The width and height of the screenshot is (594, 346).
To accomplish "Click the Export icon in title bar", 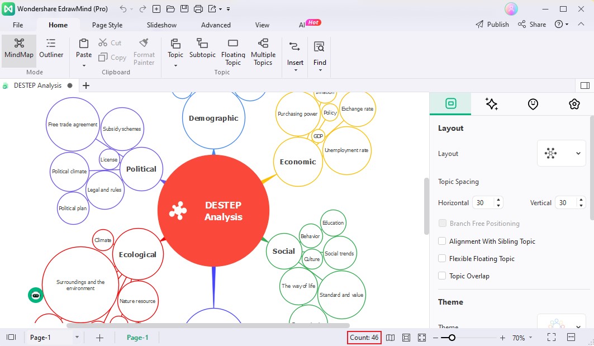I will [212, 9].
